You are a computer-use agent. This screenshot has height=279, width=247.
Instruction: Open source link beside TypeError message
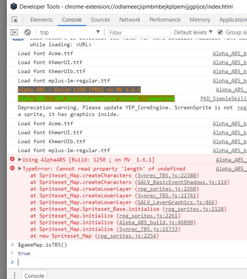coord(231,169)
